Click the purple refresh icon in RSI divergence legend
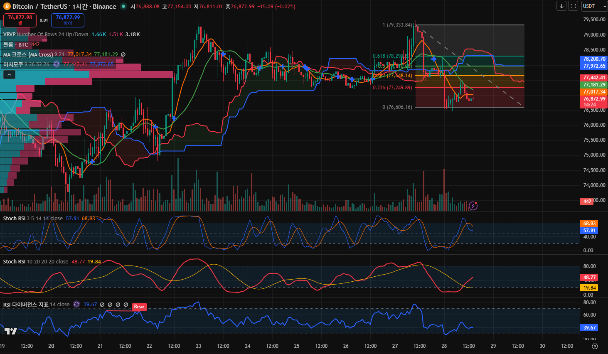 click(76, 304)
